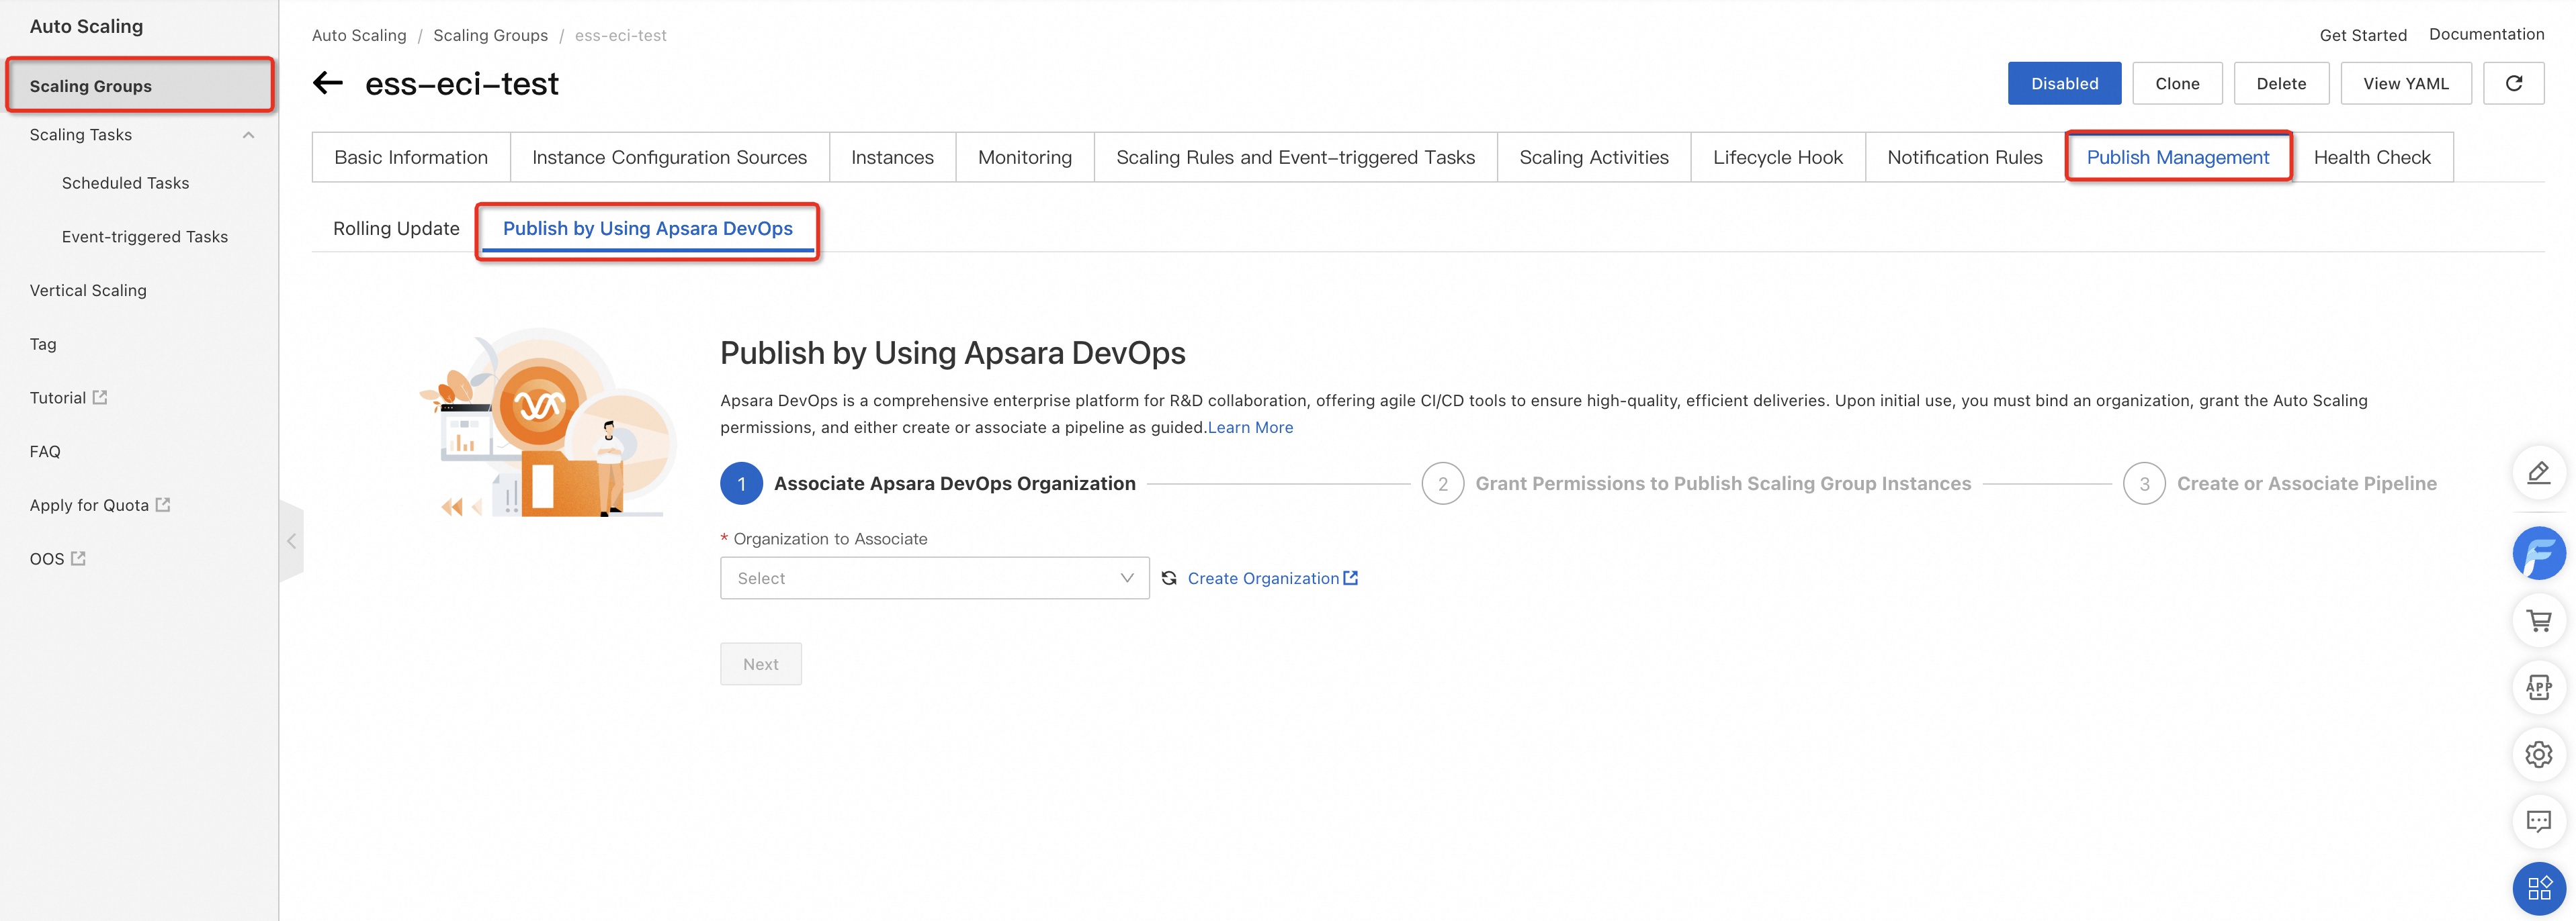Click the blue Disabled status button
Image resolution: width=2576 pixels, height=921 pixels.
[x=2063, y=83]
